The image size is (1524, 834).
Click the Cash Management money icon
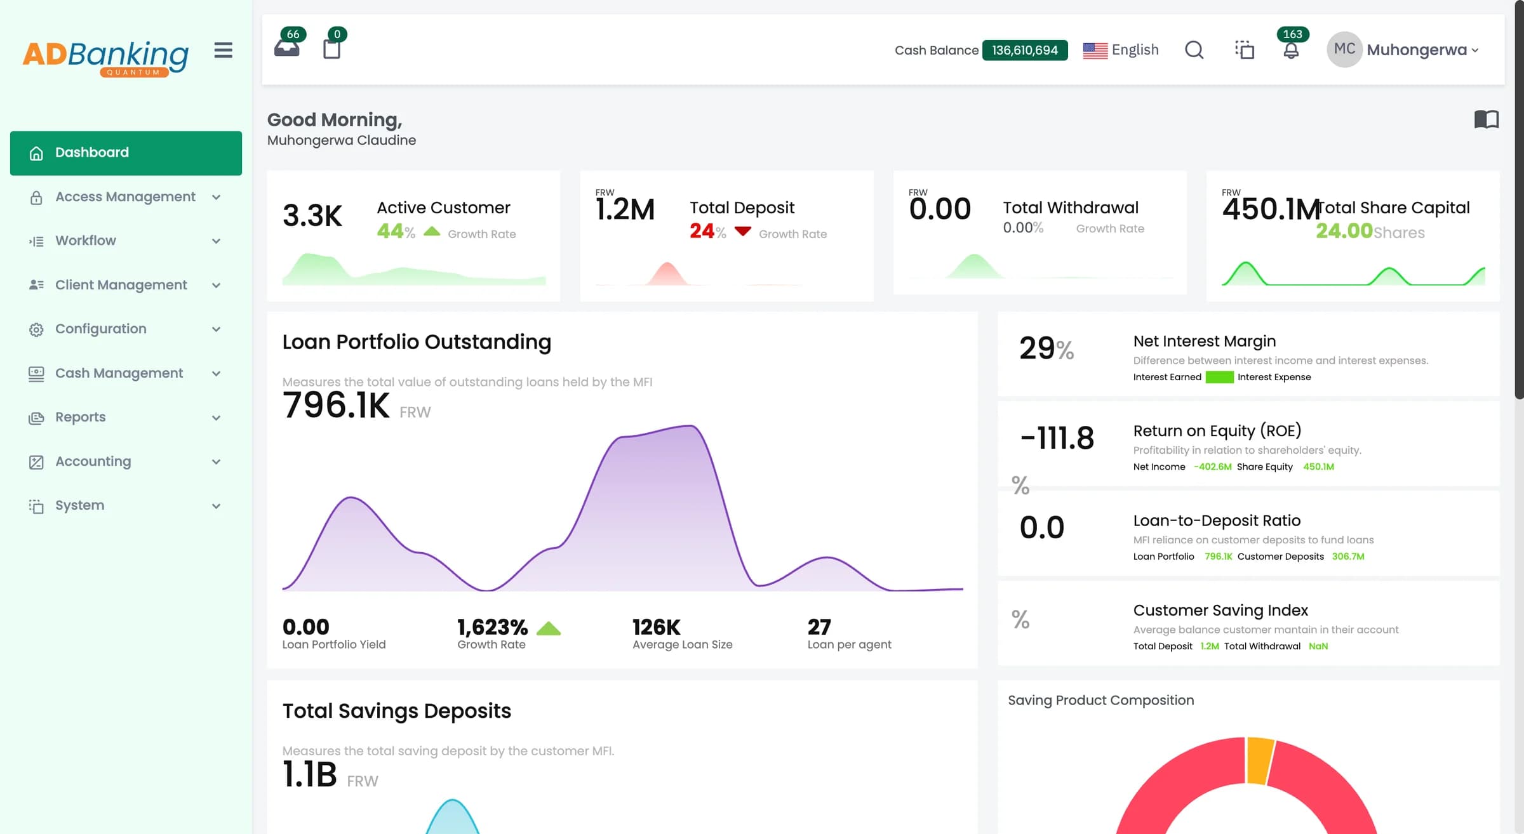click(36, 374)
